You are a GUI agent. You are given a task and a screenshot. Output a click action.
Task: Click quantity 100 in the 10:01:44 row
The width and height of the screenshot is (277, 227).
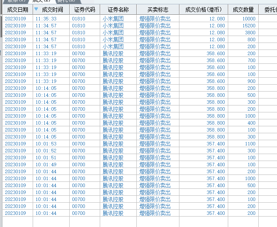point(252,199)
